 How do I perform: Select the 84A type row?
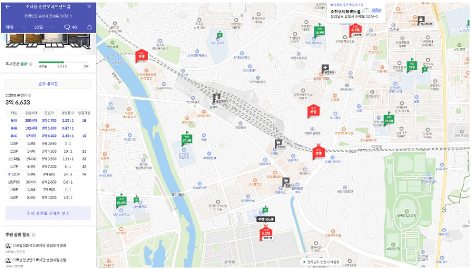tap(48, 120)
